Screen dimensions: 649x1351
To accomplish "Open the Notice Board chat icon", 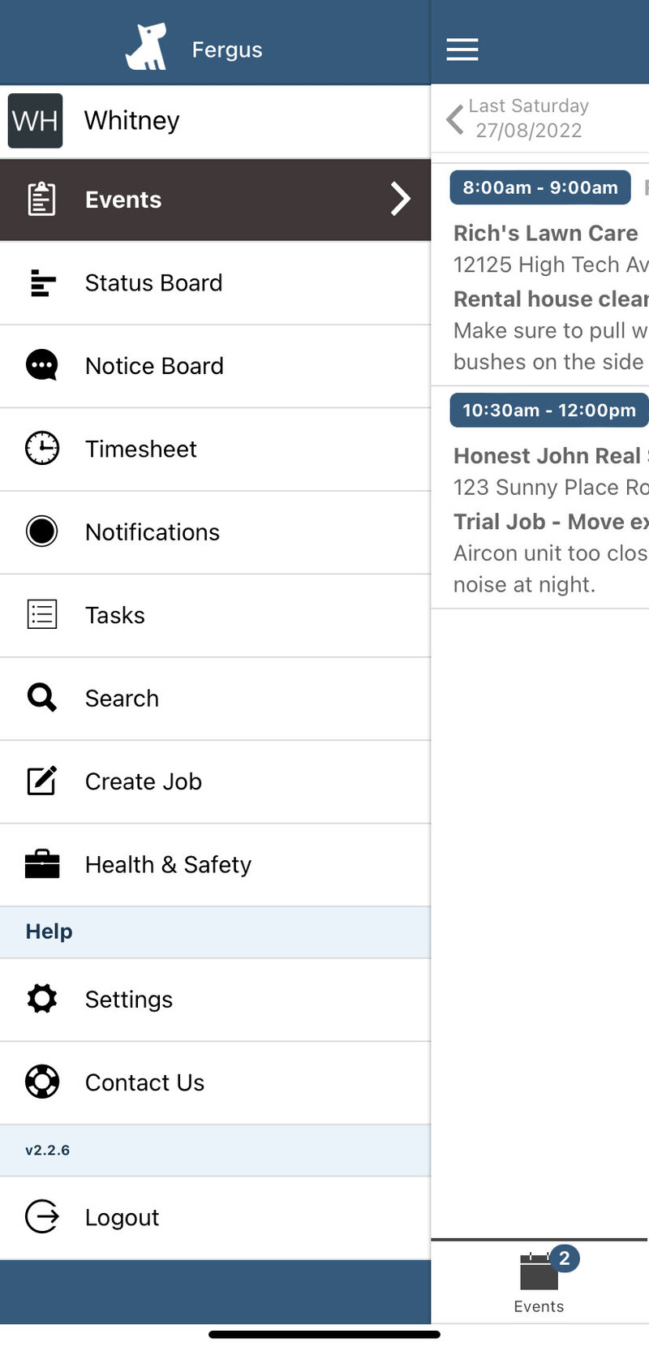I will [x=42, y=366].
